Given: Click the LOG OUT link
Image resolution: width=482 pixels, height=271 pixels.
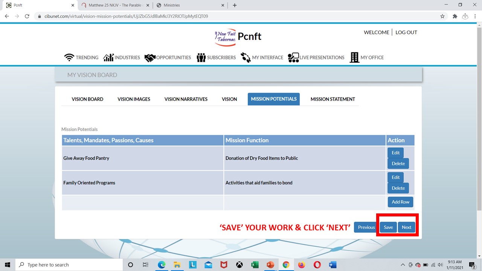Looking at the screenshot, I should click(x=406, y=32).
